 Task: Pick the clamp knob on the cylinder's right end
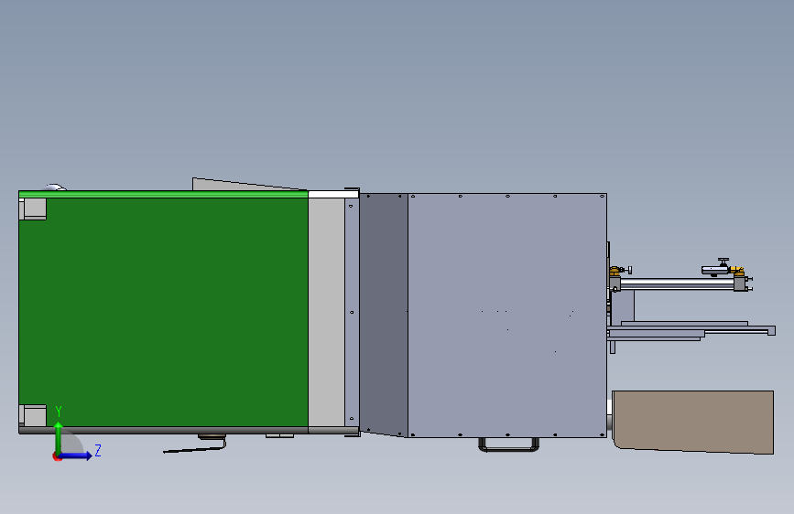tap(723, 262)
